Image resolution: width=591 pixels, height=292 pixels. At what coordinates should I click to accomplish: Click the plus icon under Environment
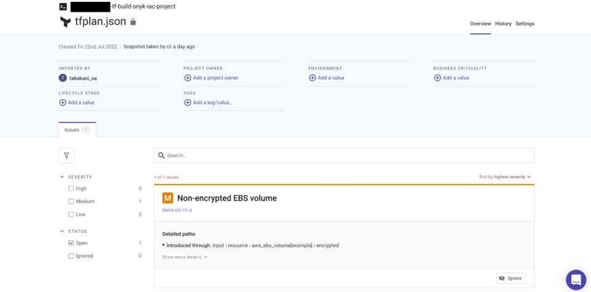coord(312,78)
